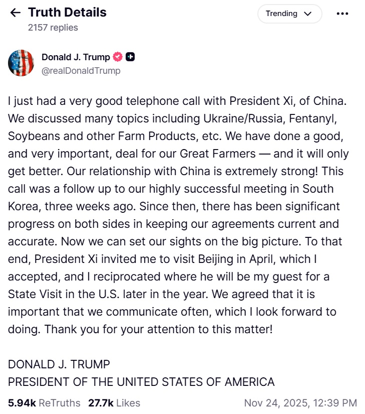Click the chevron arrow beside Trending

pos(307,14)
